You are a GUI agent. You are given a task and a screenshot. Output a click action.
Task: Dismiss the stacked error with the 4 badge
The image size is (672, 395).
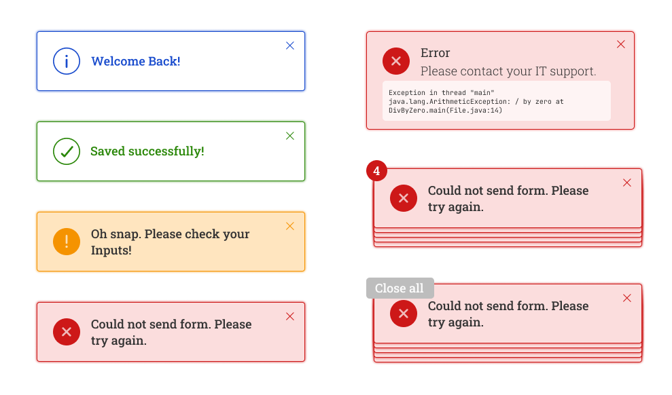(626, 183)
